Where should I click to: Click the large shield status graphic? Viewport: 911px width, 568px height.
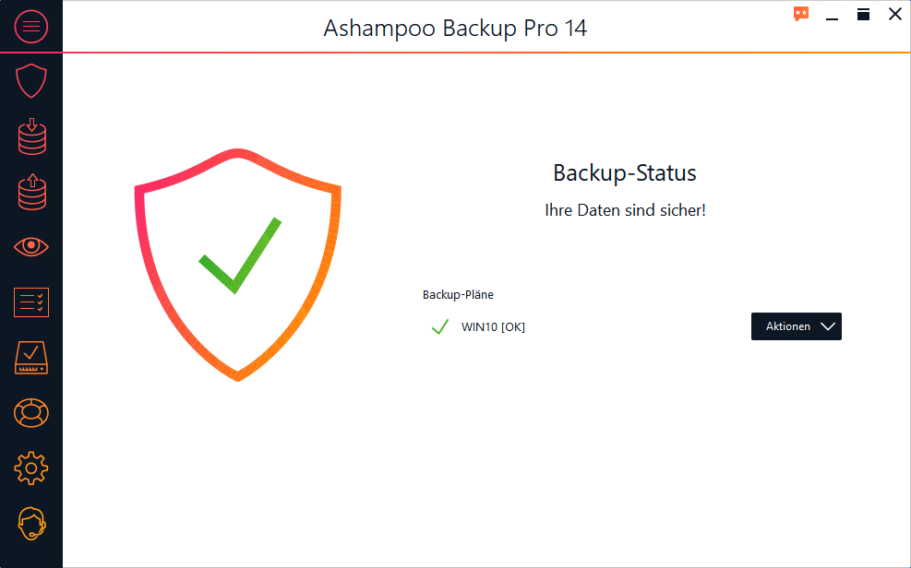238,263
